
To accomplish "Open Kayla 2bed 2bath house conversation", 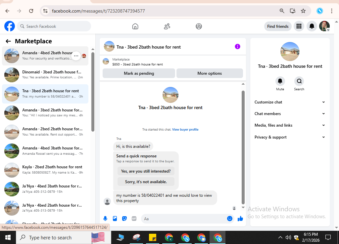I will point(45,170).
